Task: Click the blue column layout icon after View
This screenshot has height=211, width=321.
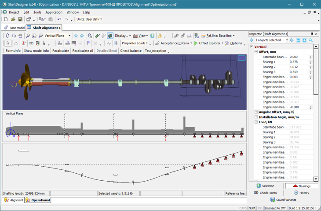Action: (x=152, y=36)
